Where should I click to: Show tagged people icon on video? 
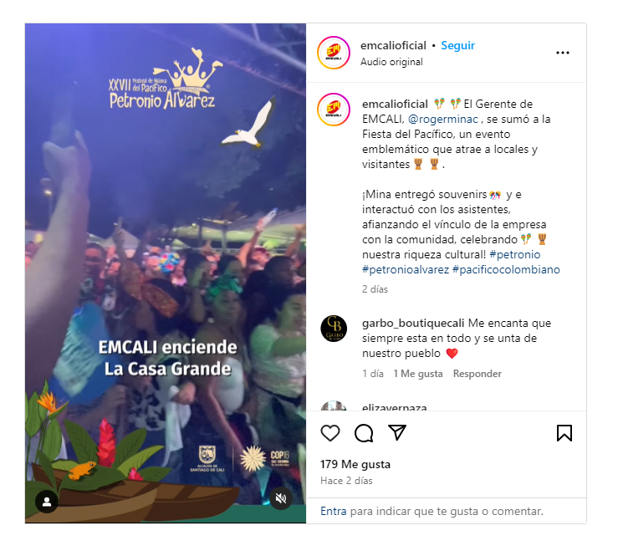[47, 502]
